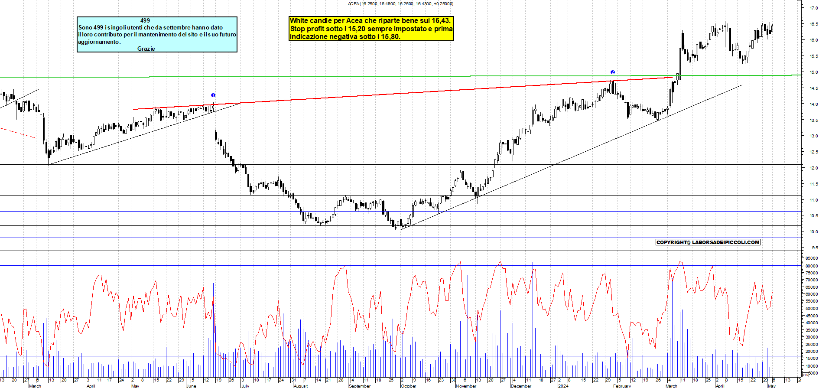The image size is (819, 388).
Task: Click the 13.5 price axis label
Action: [814, 121]
